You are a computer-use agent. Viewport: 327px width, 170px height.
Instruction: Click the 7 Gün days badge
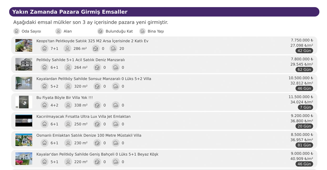(305, 107)
